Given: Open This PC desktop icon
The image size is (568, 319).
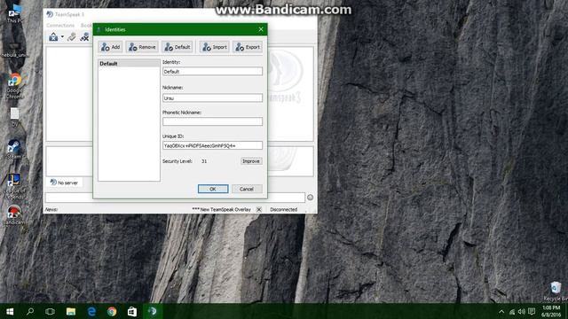Looking at the screenshot, I should coord(14,14).
